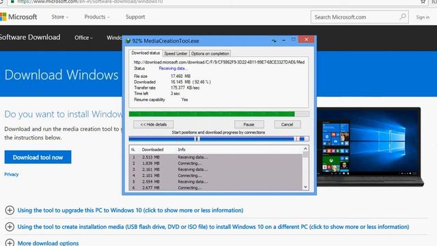Click the Download tool now button
Screen dimensions: 437x246
click(x=38, y=157)
